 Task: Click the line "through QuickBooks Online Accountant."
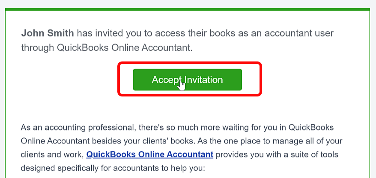pos(107,47)
